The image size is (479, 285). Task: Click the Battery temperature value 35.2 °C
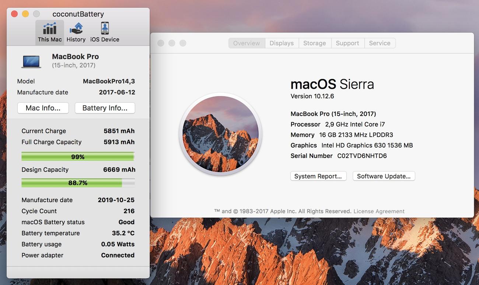point(123,233)
